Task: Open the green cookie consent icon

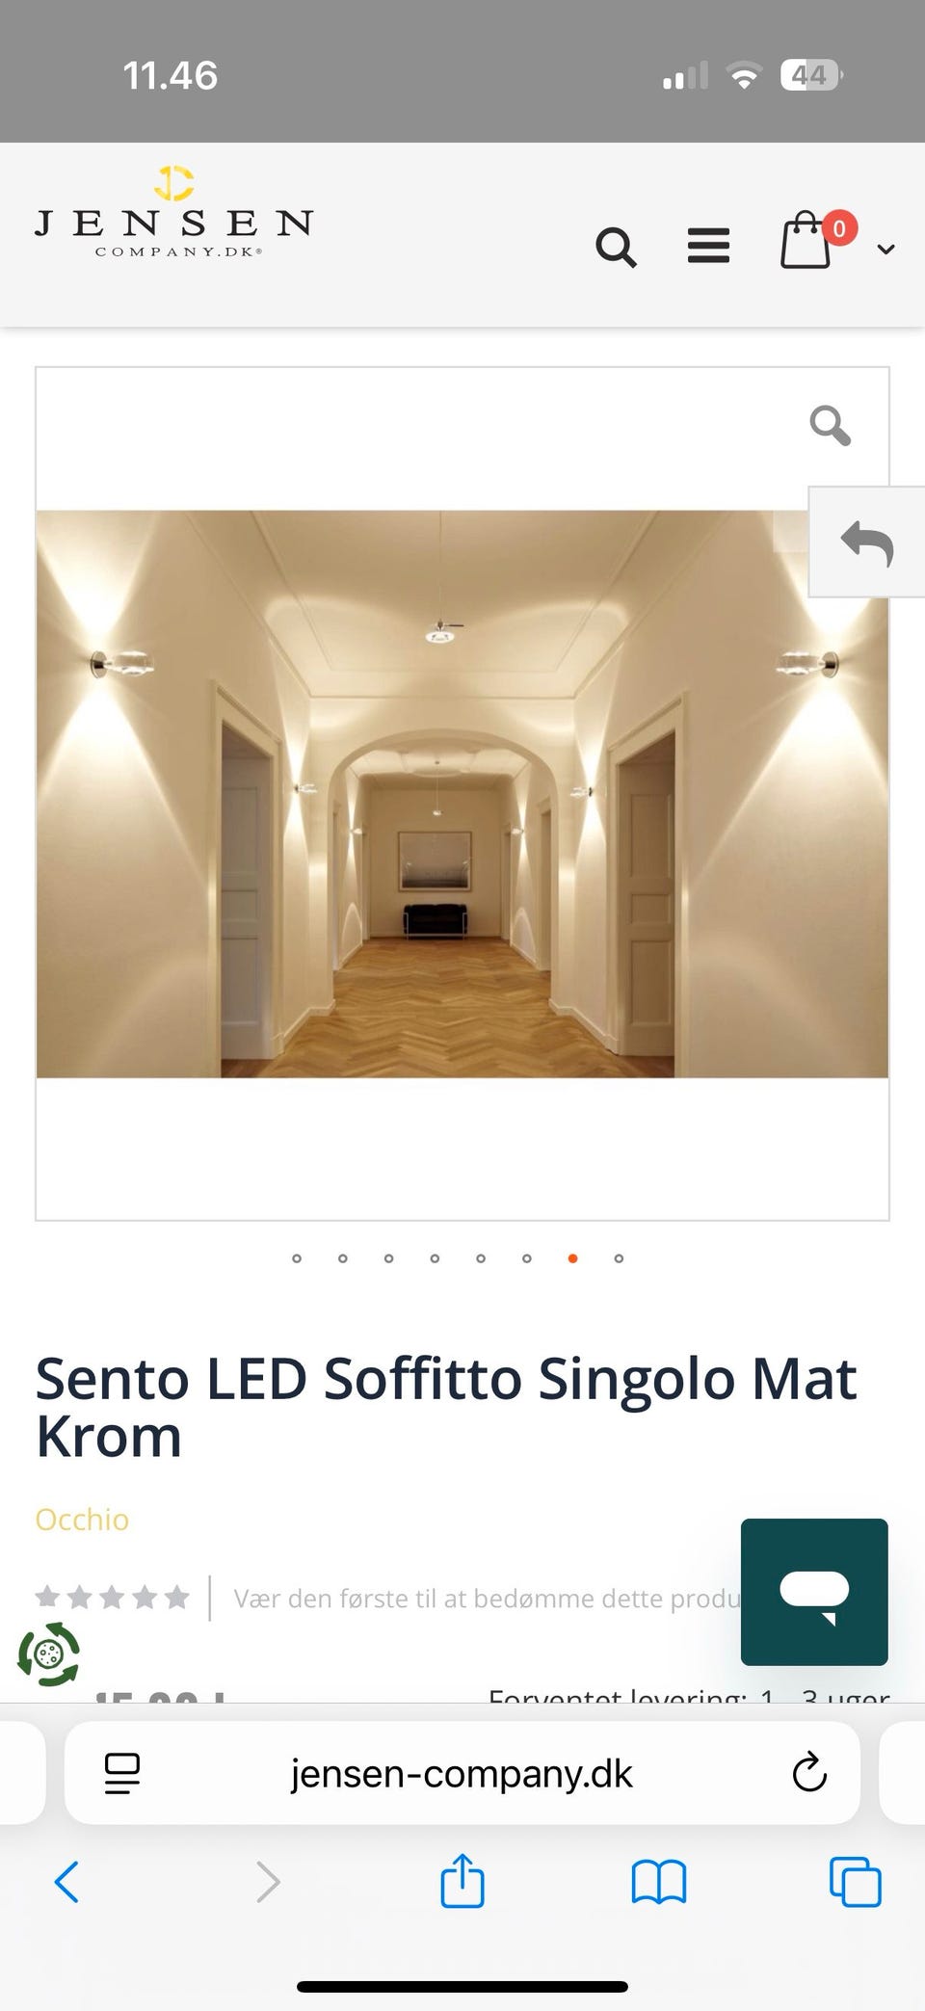Action: (x=49, y=1654)
